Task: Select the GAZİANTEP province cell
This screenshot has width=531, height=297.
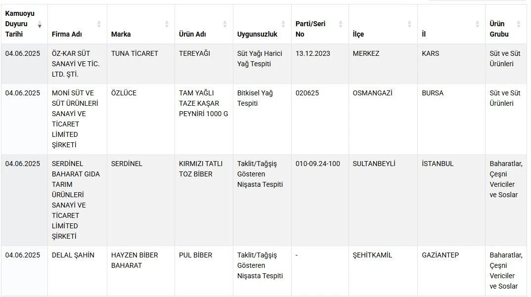Action: pos(440,255)
